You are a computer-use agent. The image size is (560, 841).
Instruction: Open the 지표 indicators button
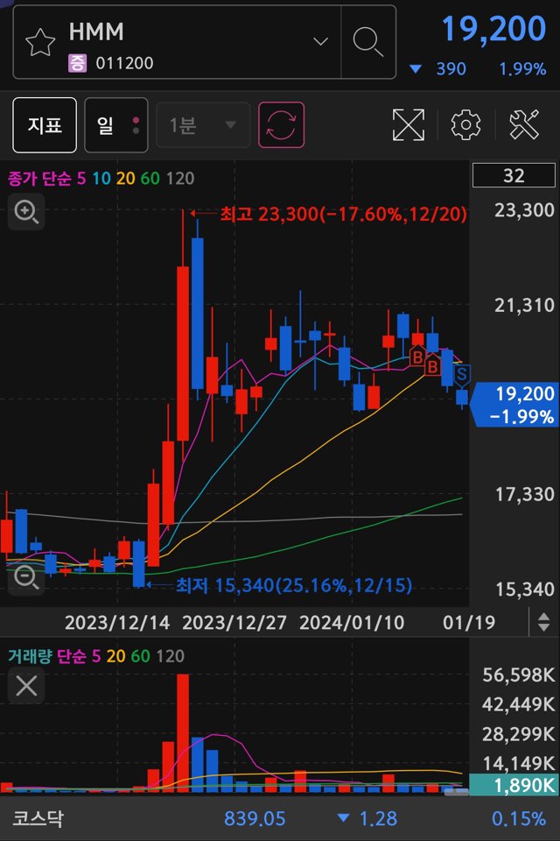point(45,125)
